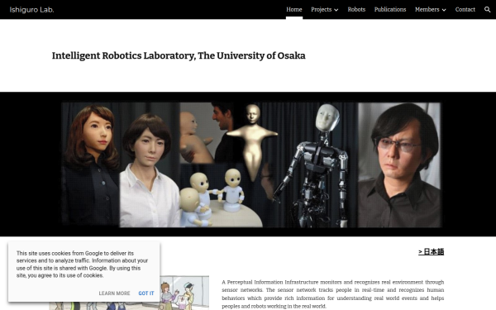Expand the Members dropdown arrow

click(x=444, y=10)
